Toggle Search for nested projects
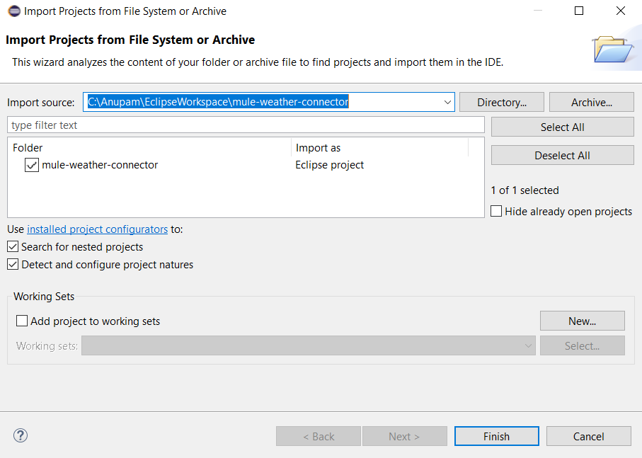Screen dimensions: 642x458 tap(13, 247)
